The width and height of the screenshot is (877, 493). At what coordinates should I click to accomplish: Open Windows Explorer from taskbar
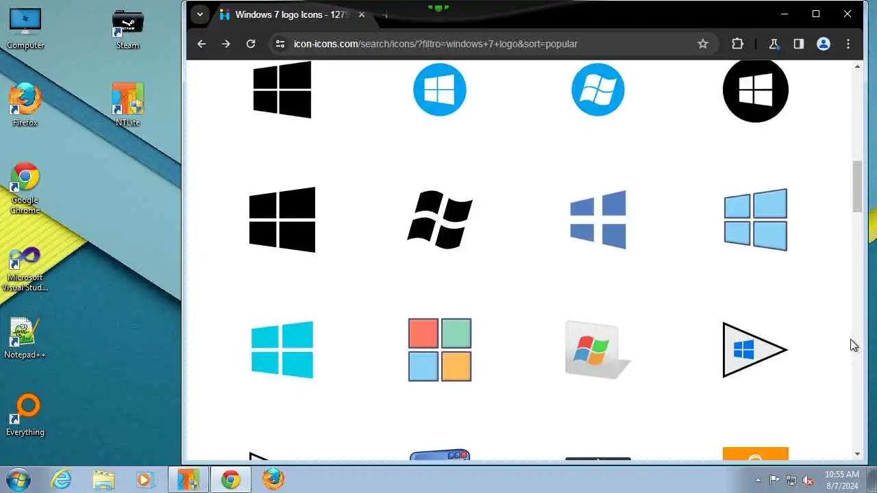(103, 479)
